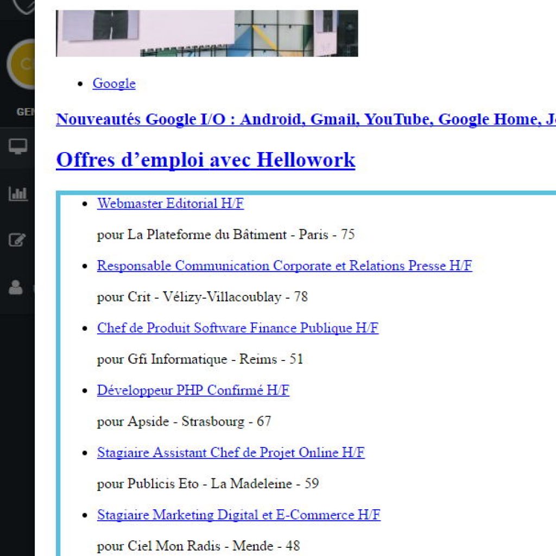The height and width of the screenshot is (556, 556).
Task: Open the monitor icon in the sidebar
Action: (18, 146)
